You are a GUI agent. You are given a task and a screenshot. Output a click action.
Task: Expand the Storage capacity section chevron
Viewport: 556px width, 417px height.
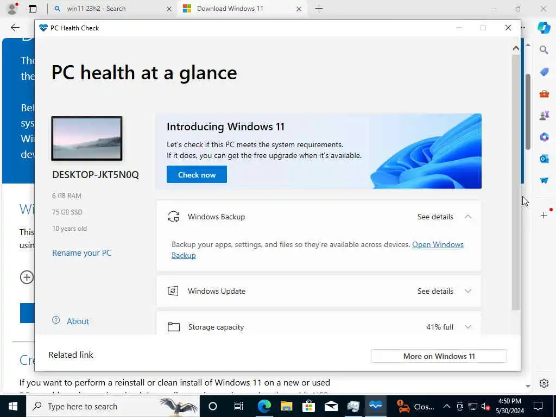(468, 326)
